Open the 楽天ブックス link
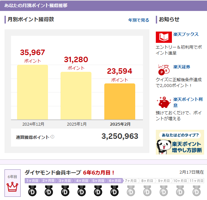The height and width of the screenshot is (200, 207). coord(186,34)
